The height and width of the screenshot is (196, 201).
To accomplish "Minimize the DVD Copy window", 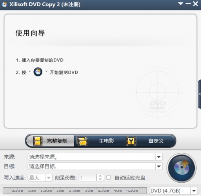I will [188, 4].
